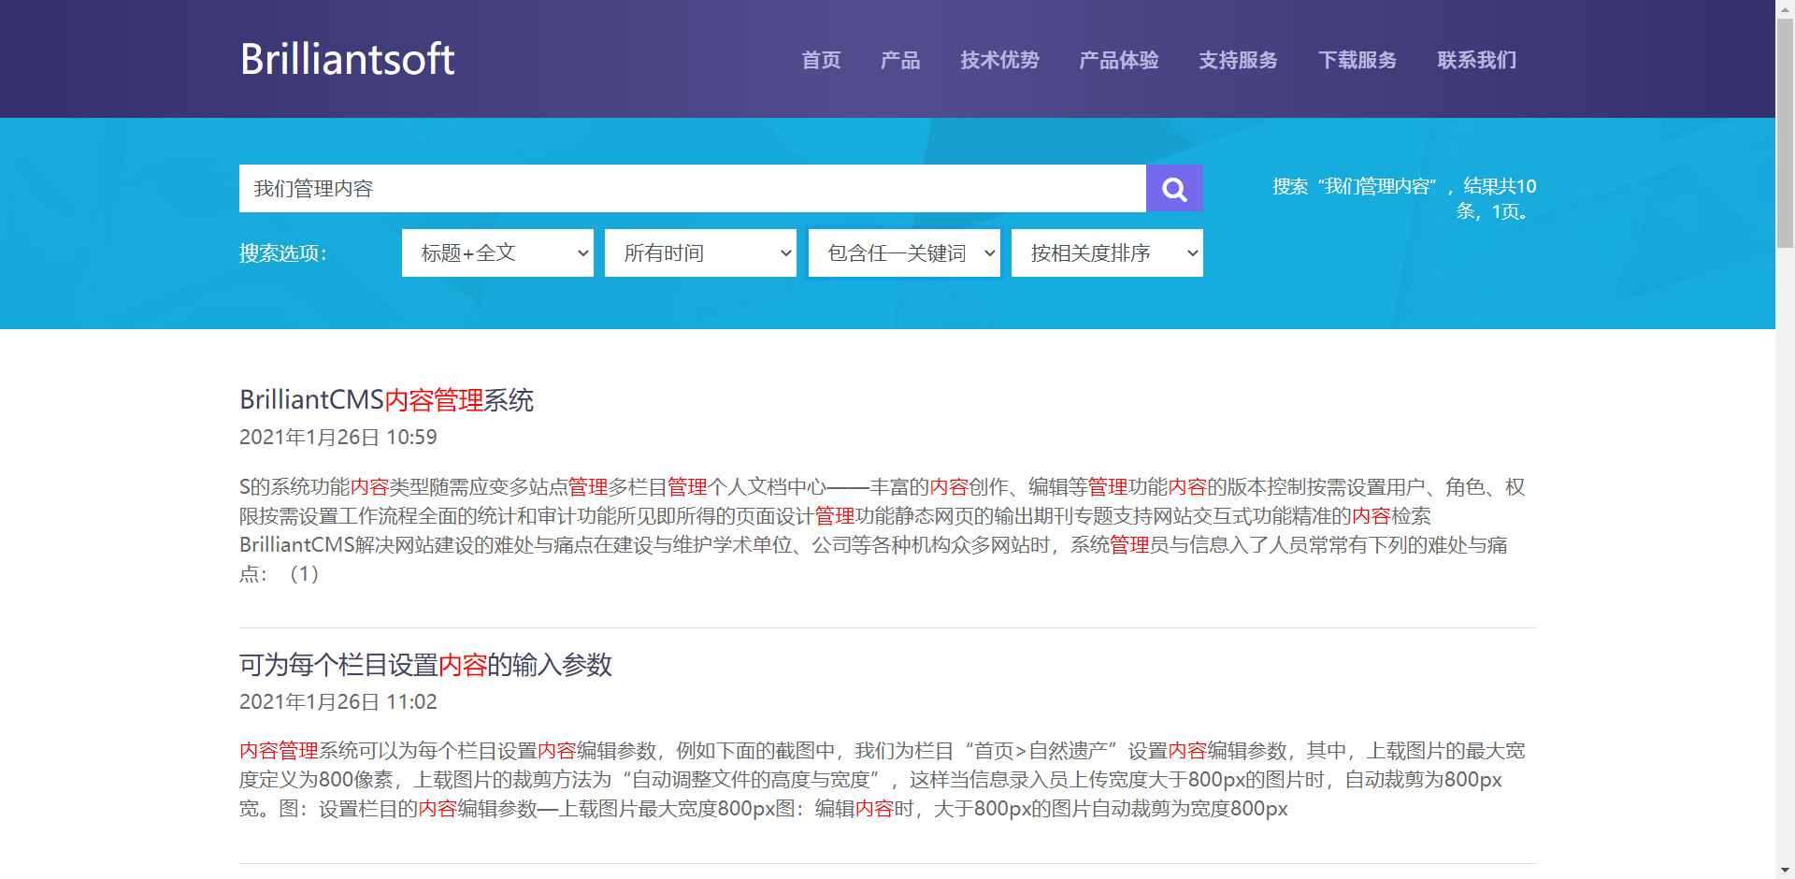The image size is (1795, 879).
Task: Expand the 按相关度排序 sorting dropdown
Action: click(x=1107, y=253)
